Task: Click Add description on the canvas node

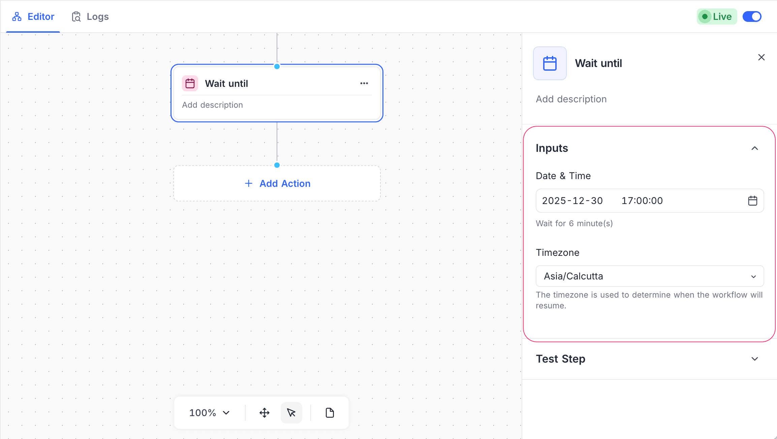Action: [x=212, y=105]
